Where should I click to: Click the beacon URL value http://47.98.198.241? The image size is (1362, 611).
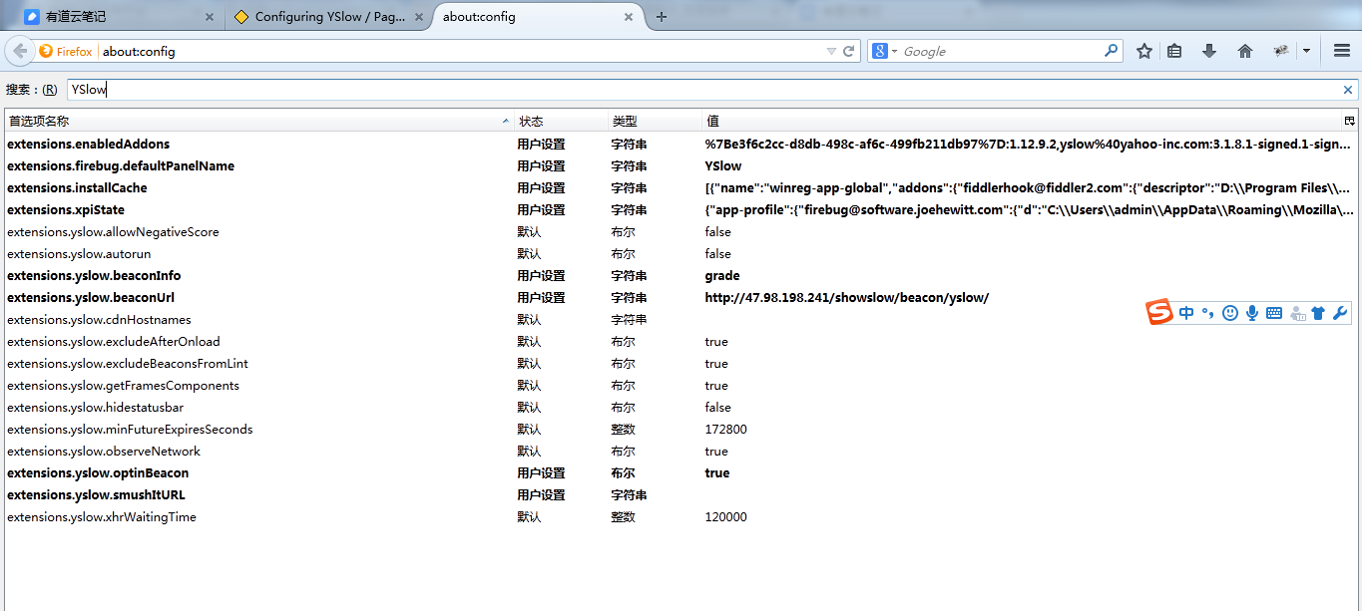point(846,298)
